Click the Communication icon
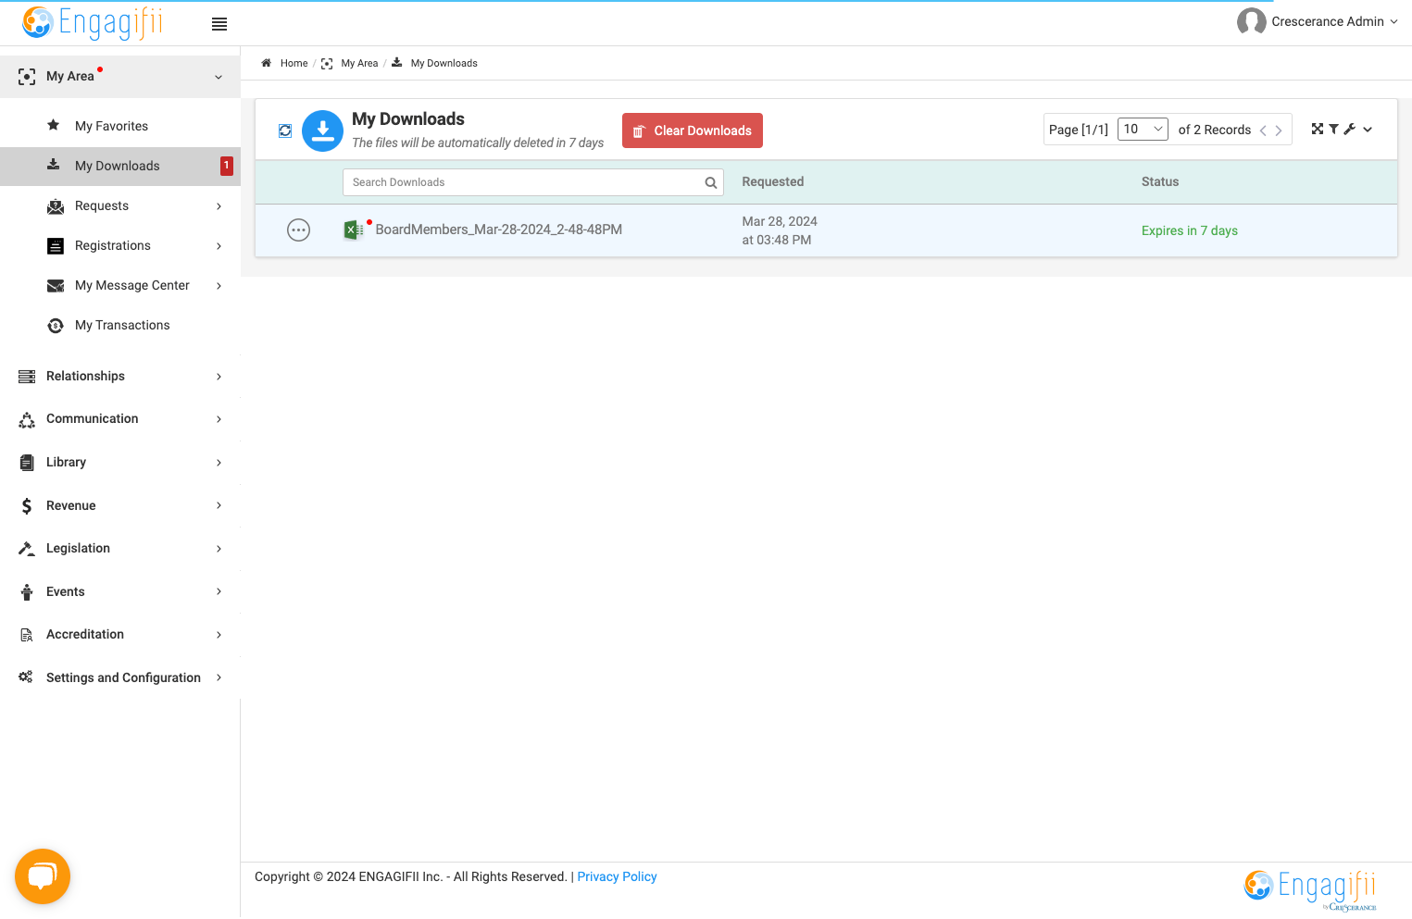This screenshot has width=1412, height=919. tap(27, 420)
